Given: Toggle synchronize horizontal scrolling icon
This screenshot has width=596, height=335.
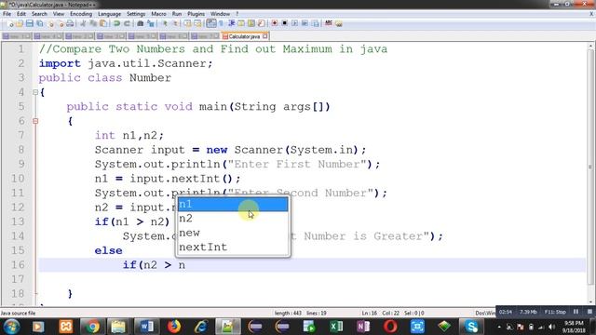Looking at the screenshot, I should [x=197, y=23].
